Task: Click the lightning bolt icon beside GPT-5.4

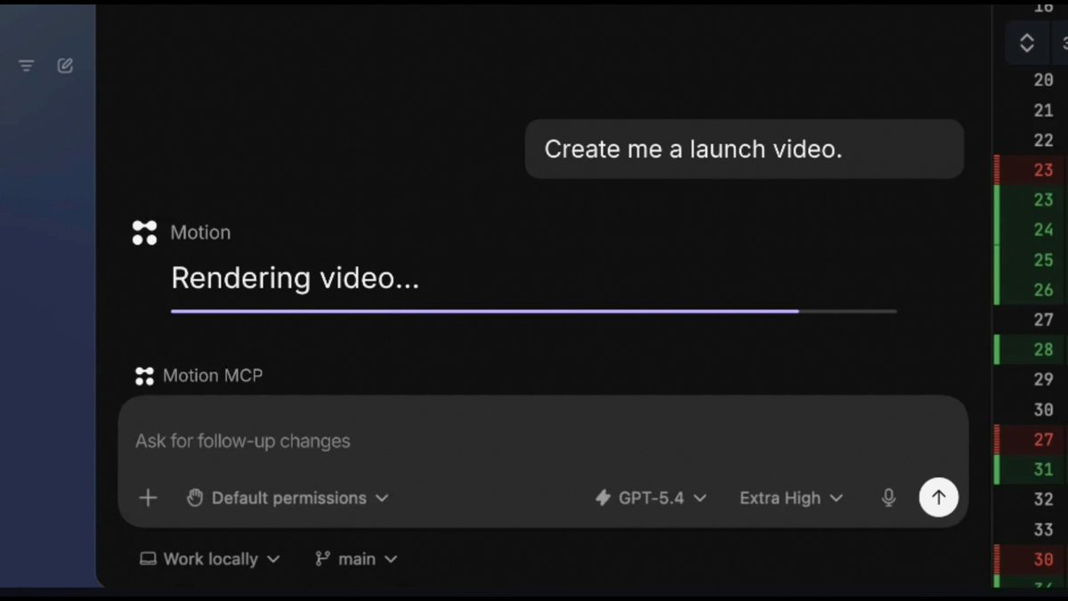Action: 603,498
